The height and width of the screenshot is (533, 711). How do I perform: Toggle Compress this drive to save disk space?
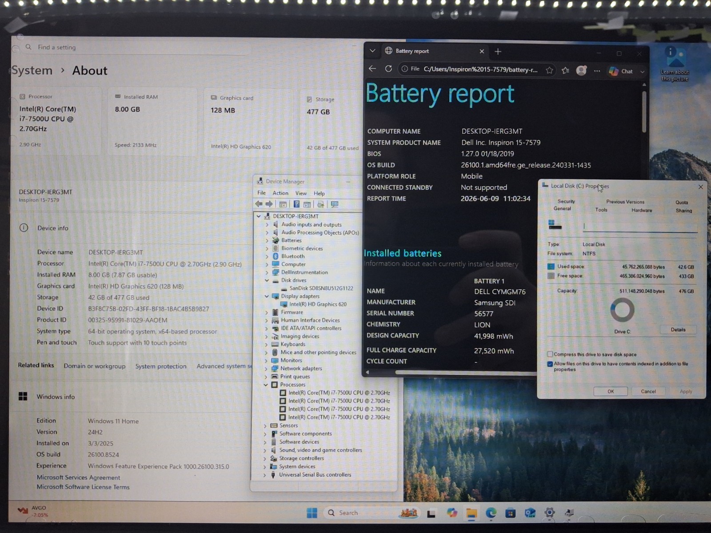(x=550, y=354)
